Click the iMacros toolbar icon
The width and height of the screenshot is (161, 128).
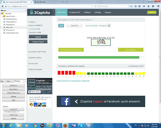click(x=131, y=6)
